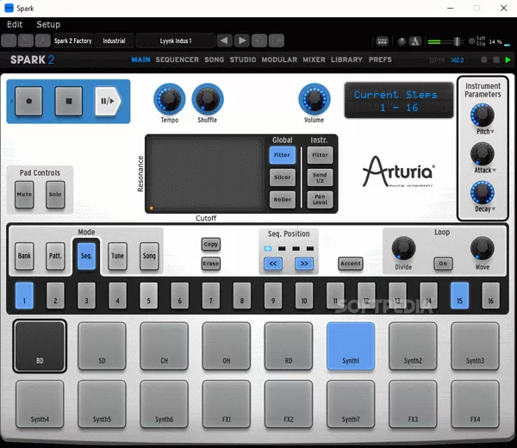This screenshot has height=448, width=517.
Task: Toggle the Solo pad control
Action: pos(55,195)
